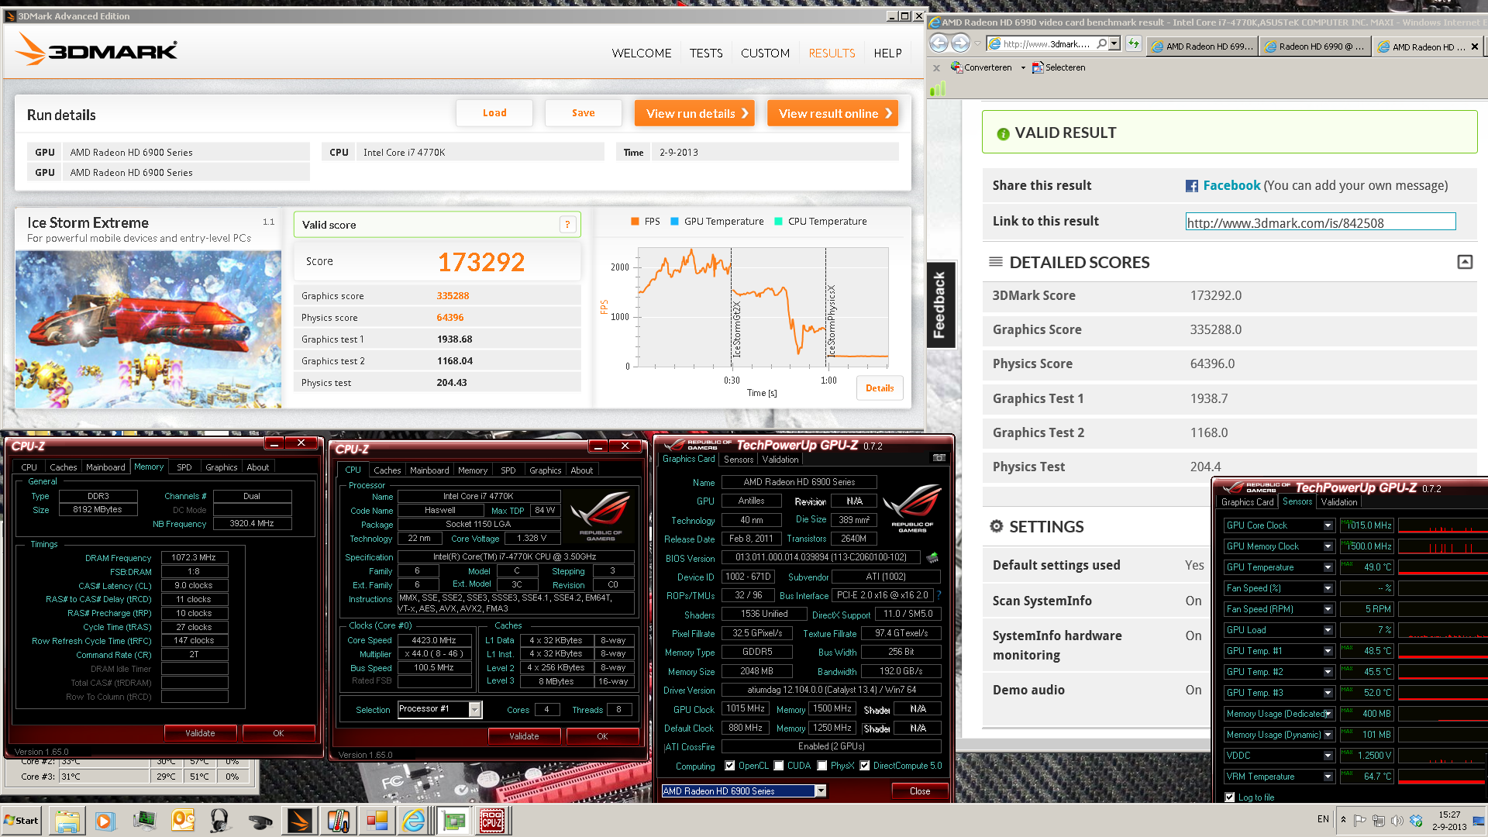The image size is (1488, 837).
Task: Click the GPU-Z camera screenshot icon
Action: [939, 458]
